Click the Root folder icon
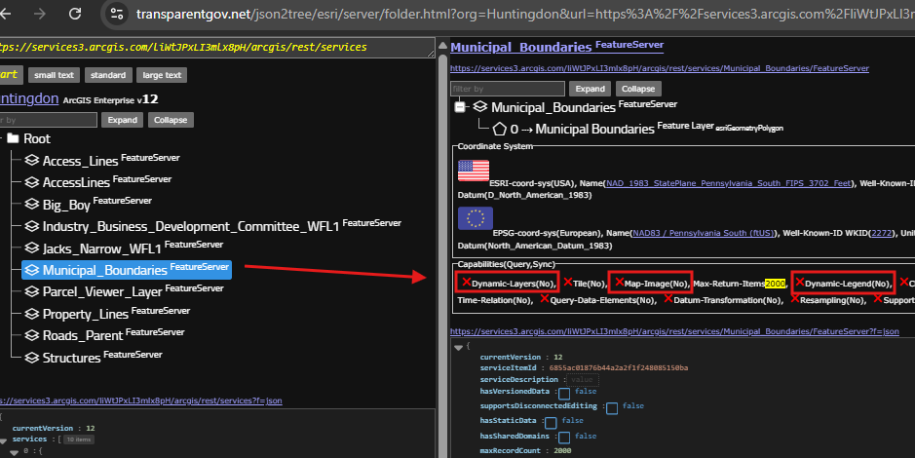Image resolution: width=915 pixels, height=458 pixels. click(x=13, y=138)
